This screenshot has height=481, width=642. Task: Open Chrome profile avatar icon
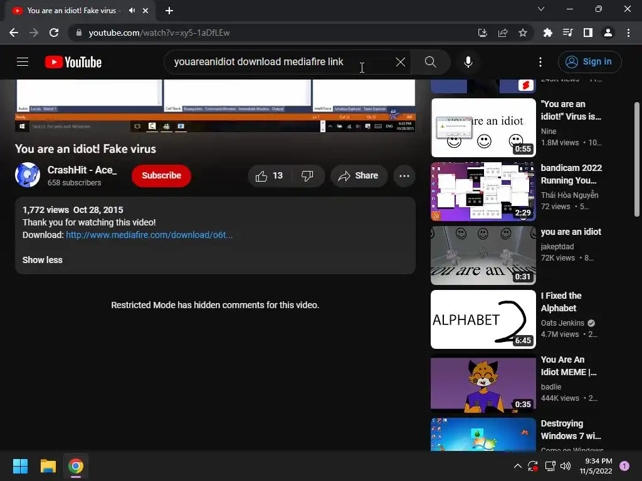pyautogui.click(x=608, y=33)
